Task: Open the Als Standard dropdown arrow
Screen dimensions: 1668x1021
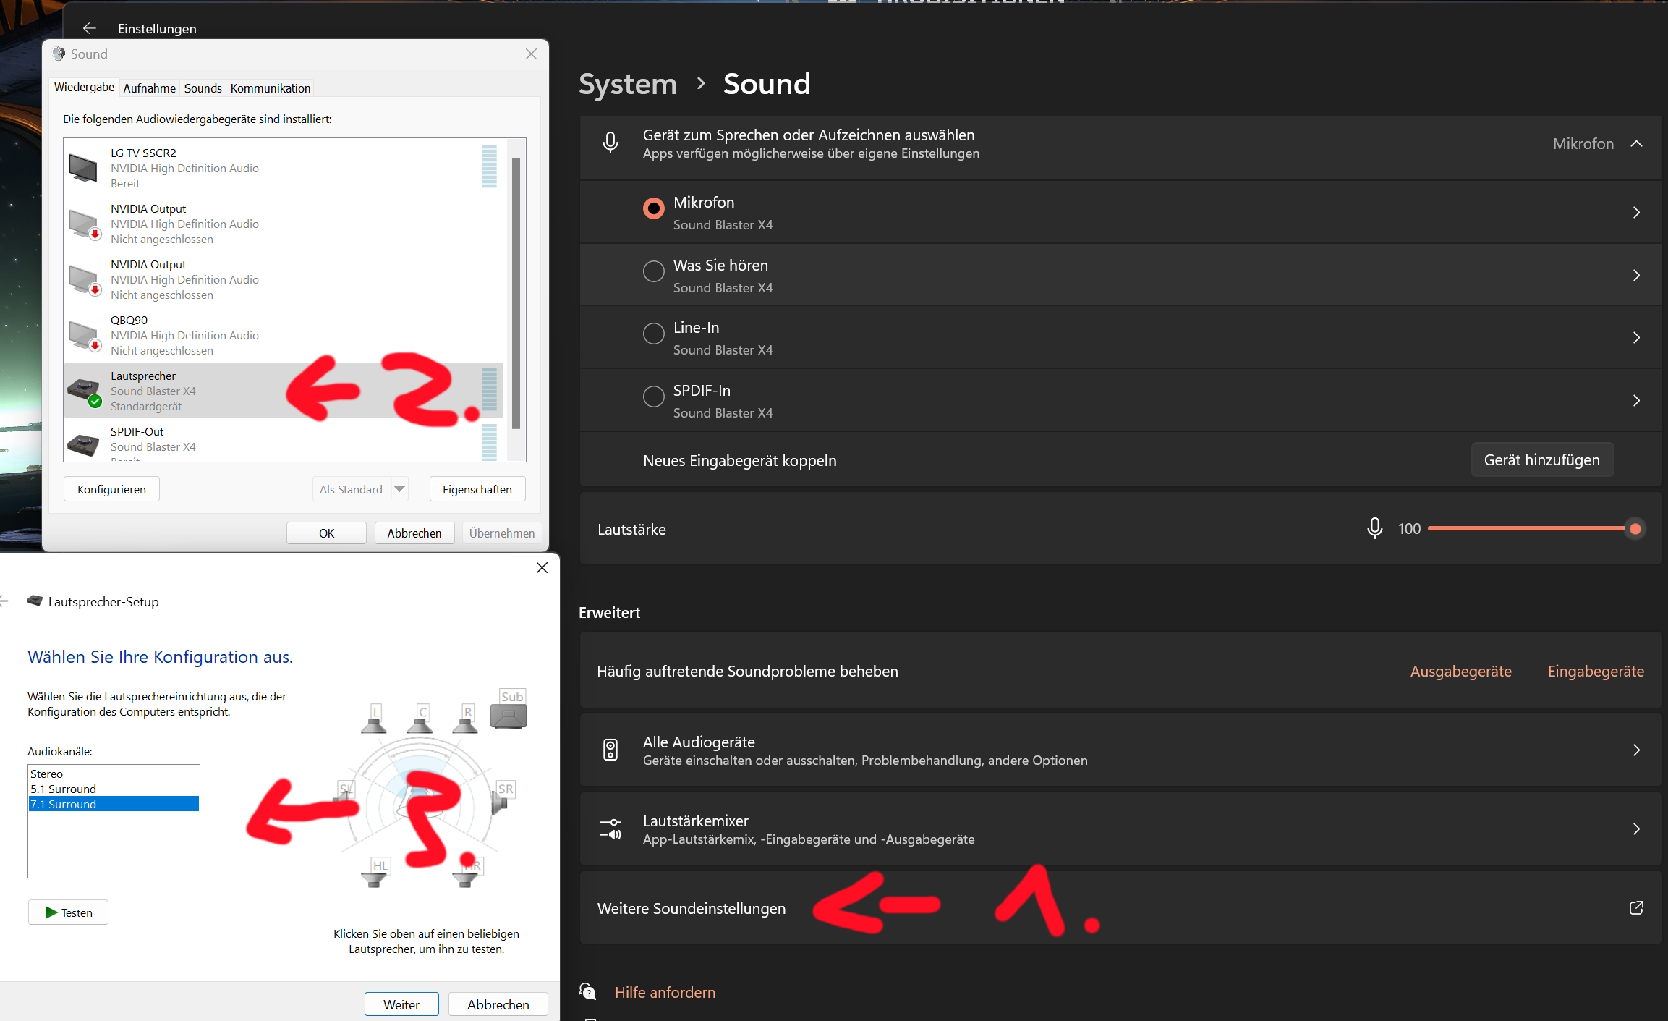Action: 400,489
